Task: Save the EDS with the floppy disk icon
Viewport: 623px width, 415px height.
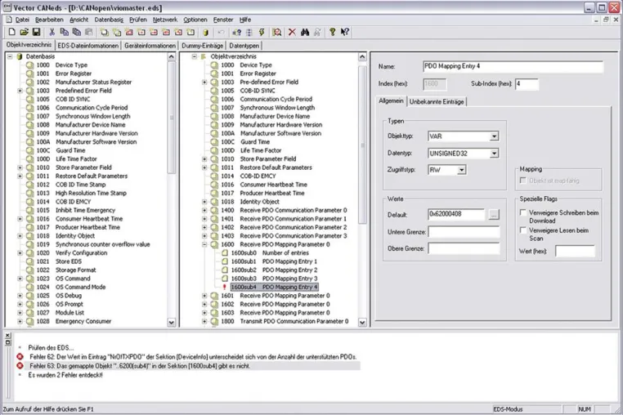Action: tap(36, 32)
